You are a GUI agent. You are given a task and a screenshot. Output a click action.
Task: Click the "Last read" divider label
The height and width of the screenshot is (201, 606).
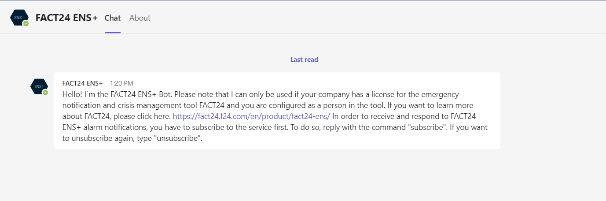[x=304, y=60]
